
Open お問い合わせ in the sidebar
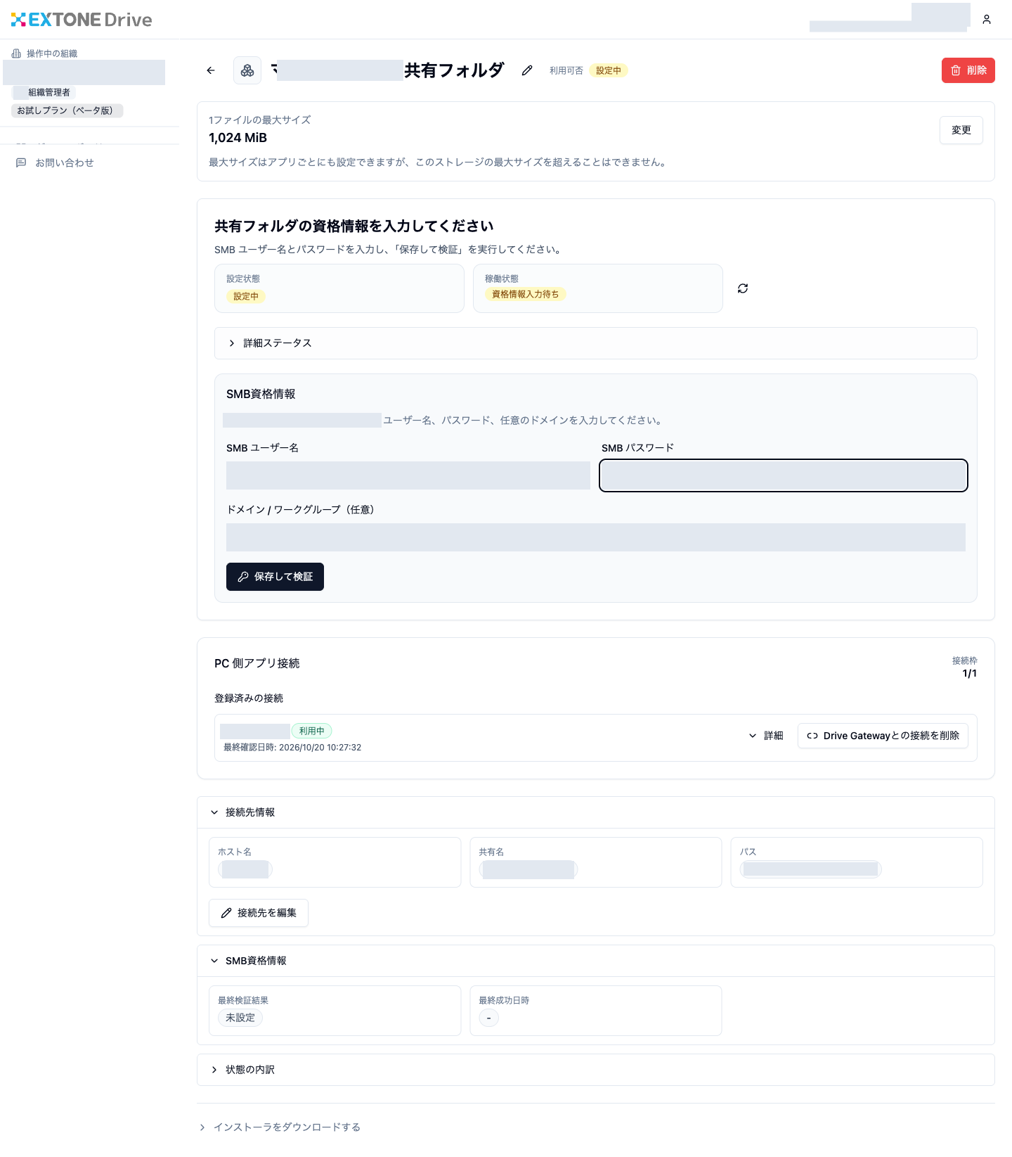click(55, 162)
